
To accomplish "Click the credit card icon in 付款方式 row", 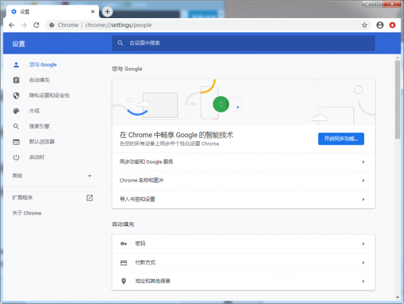I will [x=124, y=262].
